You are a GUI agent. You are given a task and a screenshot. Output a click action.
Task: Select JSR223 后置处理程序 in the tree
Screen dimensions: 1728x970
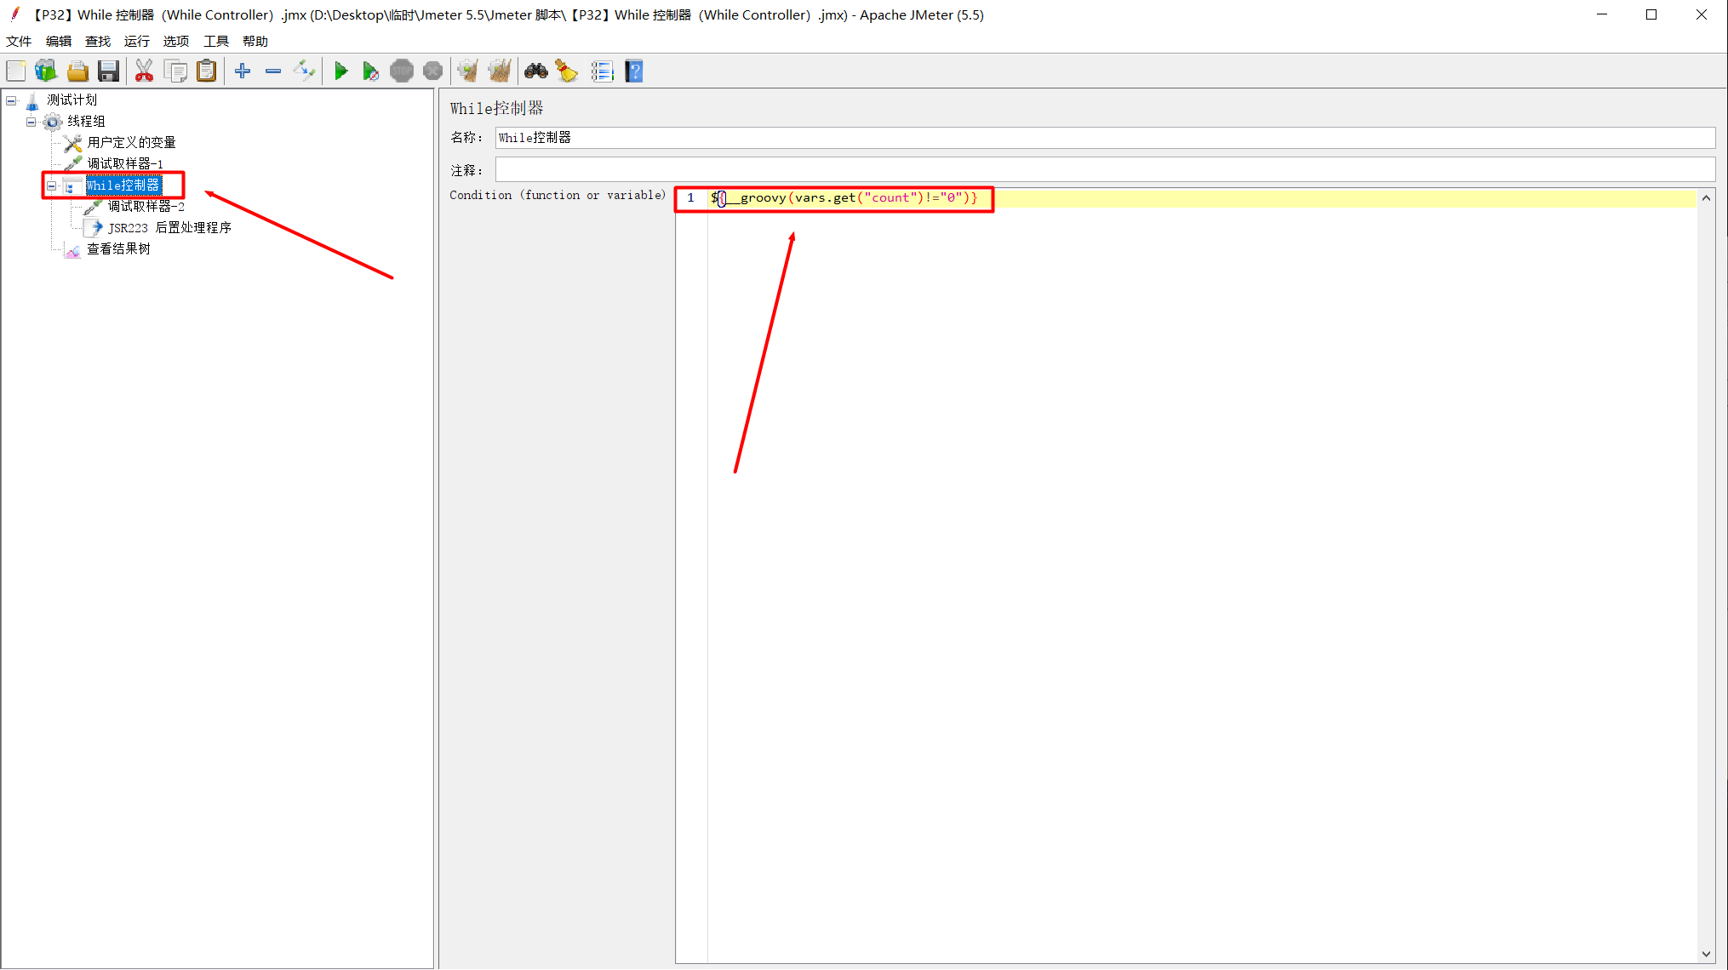click(169, 228)
